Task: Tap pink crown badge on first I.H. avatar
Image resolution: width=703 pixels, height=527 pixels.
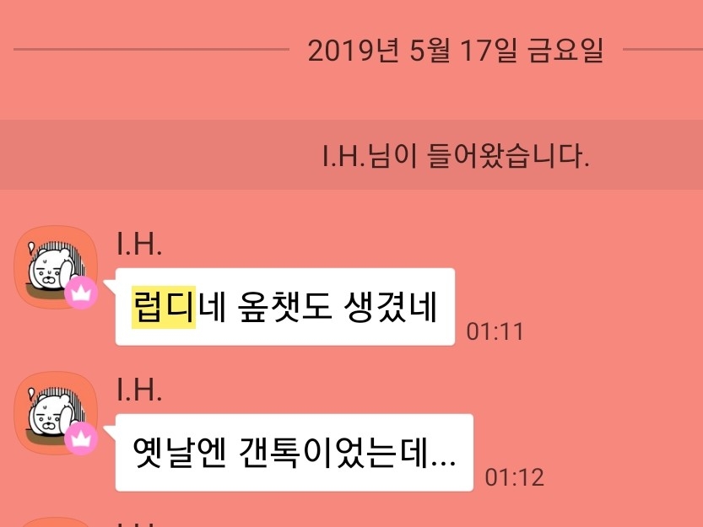Action: [81, 293]
